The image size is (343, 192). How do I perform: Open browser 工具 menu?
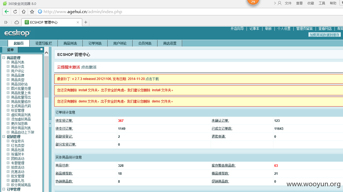[x=322, y=3]
